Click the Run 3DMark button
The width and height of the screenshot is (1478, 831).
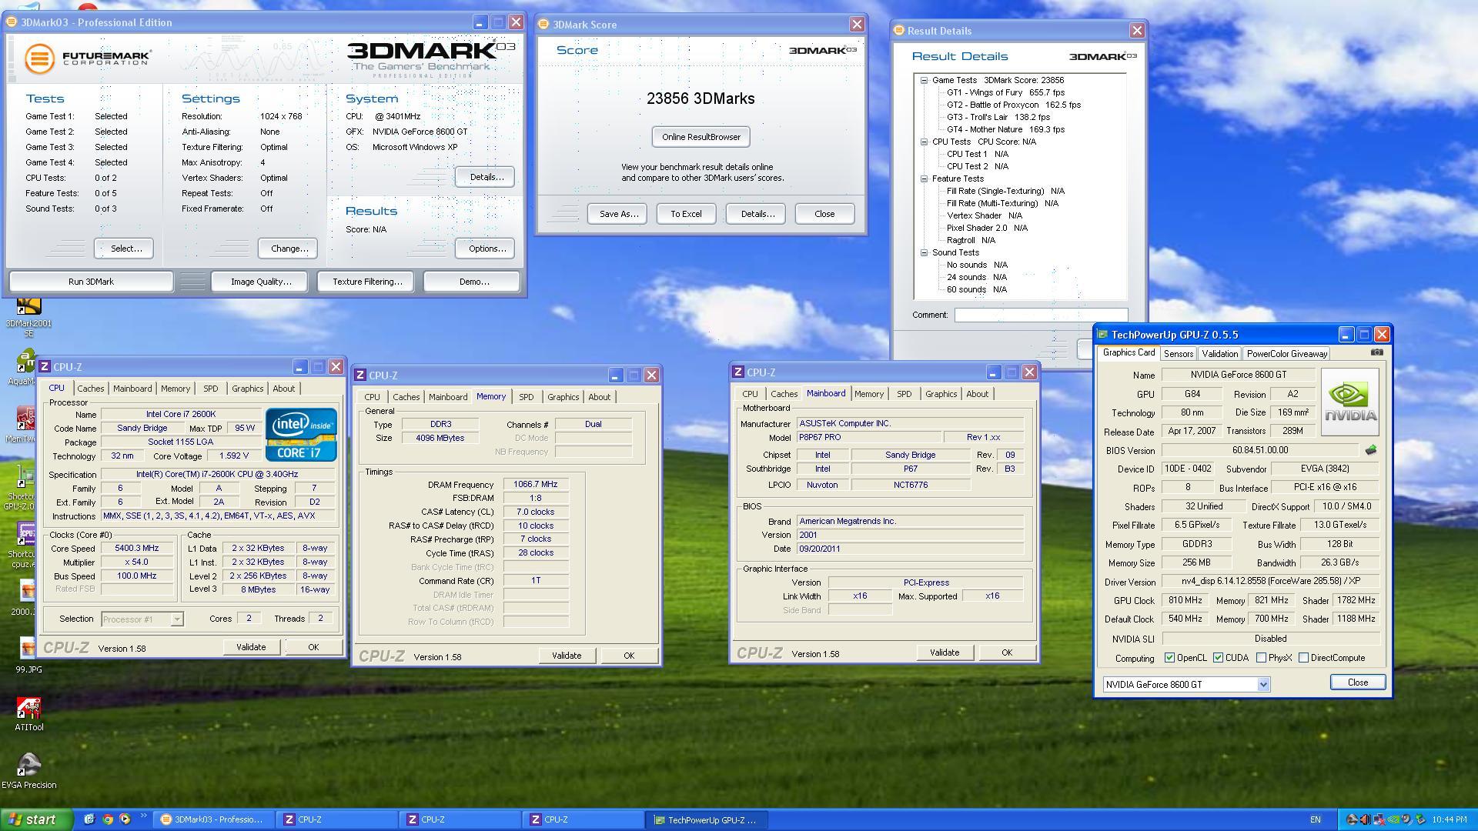click(91, 282)
